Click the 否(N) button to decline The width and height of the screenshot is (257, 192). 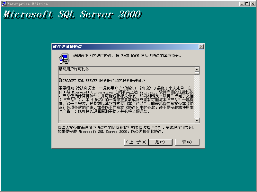pos(187,142)
